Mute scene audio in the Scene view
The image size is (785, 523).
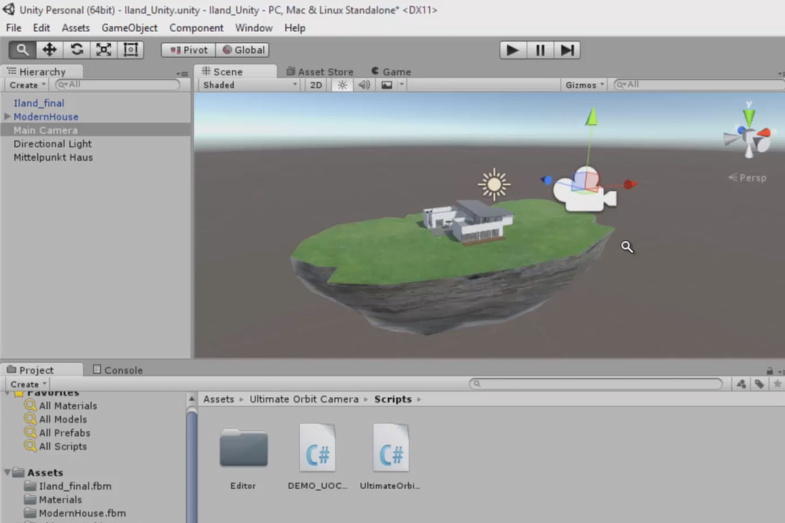tap(364, 84)
